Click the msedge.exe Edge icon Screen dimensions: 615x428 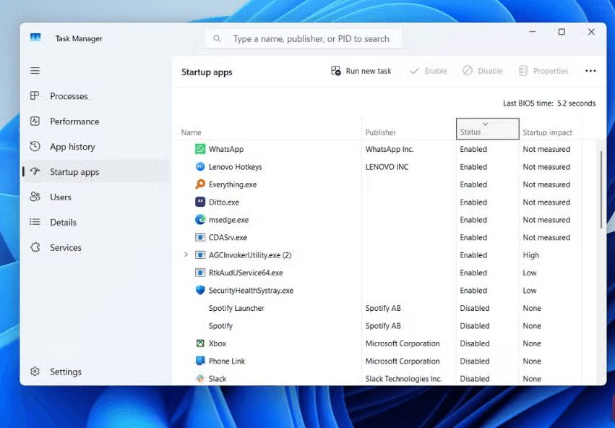(x=200, y=220)
